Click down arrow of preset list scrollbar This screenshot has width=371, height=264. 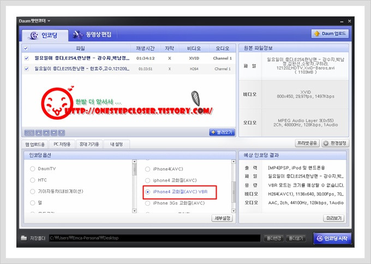pos(234,211)
